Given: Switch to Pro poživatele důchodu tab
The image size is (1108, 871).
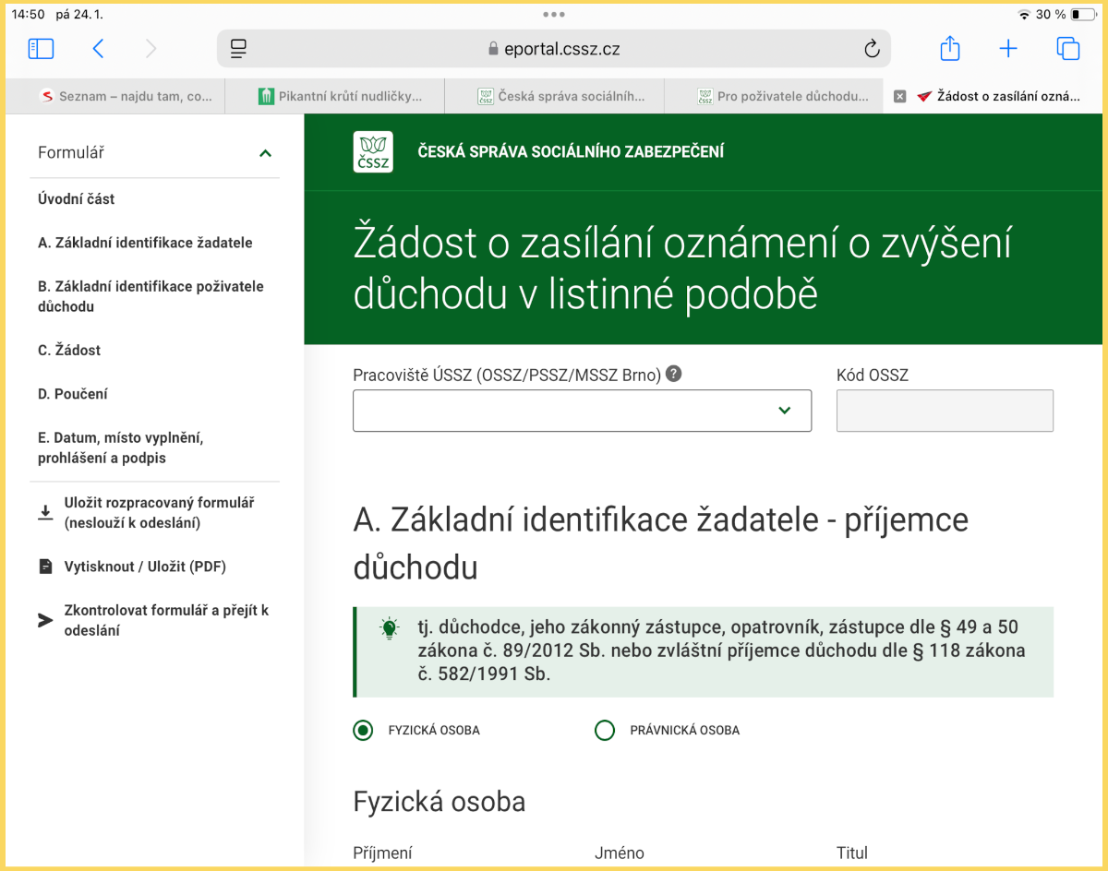Looking at the screenshot, I should pyautogui.click(x=783, y=96).
